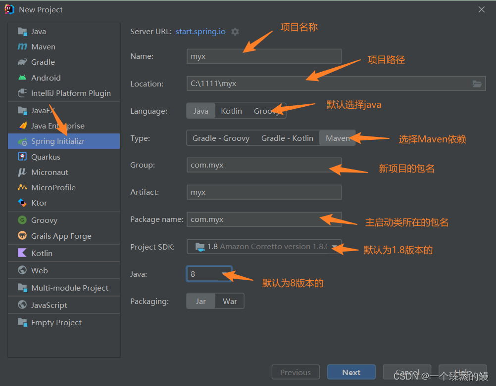The image size is (496, 386).
Task: Open the Server URL settings gear
Action: (x=235, y=31)
